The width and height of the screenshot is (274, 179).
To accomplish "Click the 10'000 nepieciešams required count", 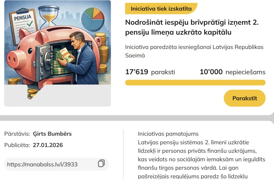I will [233, 72].
